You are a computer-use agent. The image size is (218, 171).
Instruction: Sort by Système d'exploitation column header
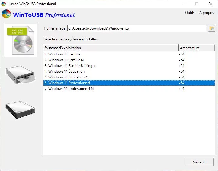click(111, 48)
